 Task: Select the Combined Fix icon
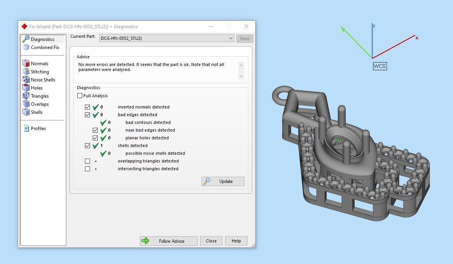pyautogui.click(x=26, y=47)
